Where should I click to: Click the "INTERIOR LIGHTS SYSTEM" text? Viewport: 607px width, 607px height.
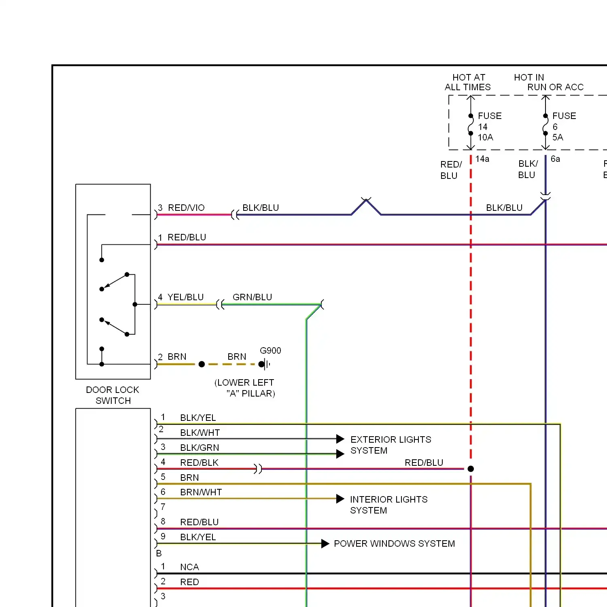pos(389,505)
